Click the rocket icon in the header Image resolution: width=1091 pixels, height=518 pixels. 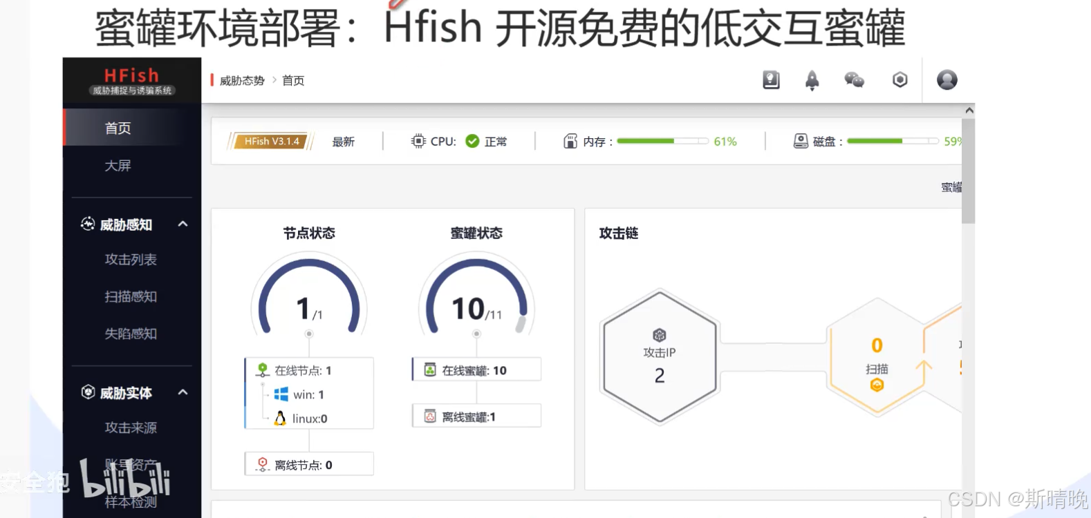coord(812,81)
